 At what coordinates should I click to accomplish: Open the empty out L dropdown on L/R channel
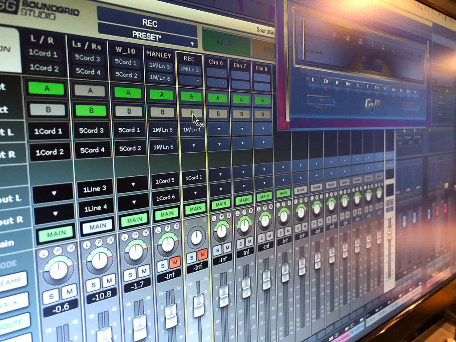click(53, 193)
